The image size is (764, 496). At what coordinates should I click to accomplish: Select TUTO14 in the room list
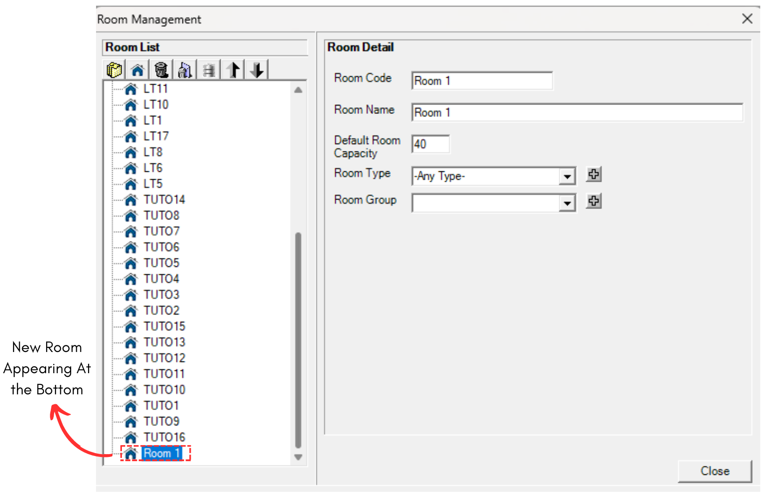tap(164, 200)
